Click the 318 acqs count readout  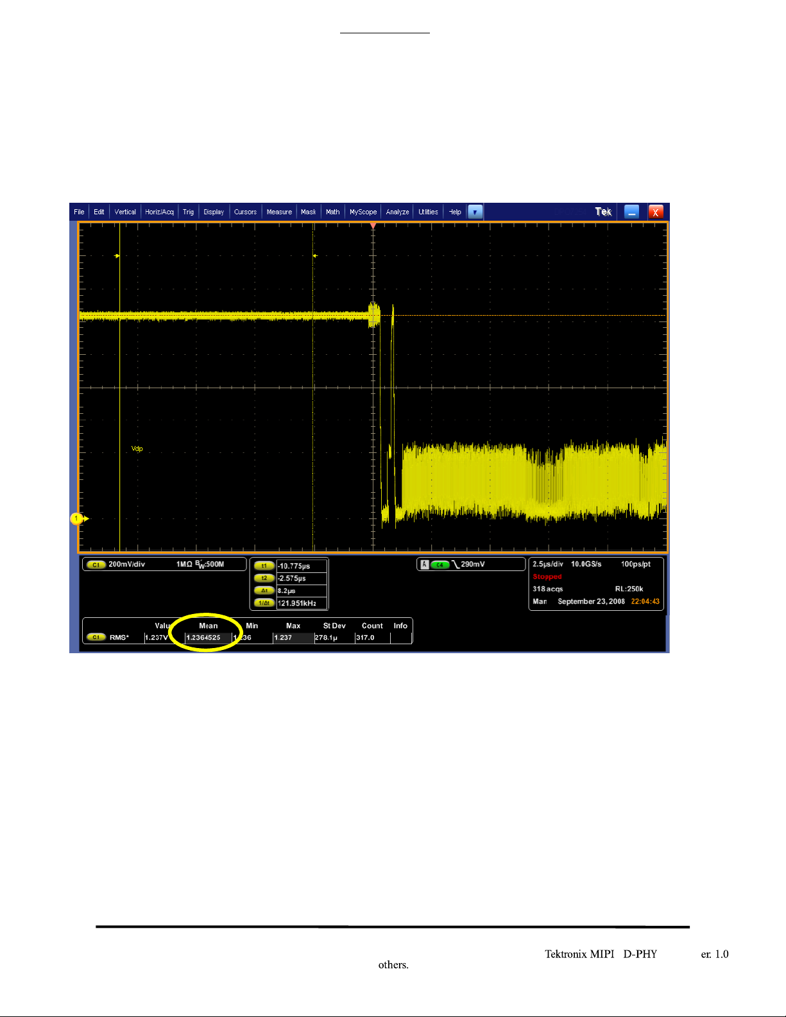pyautogui.click(x=547, y=589)
